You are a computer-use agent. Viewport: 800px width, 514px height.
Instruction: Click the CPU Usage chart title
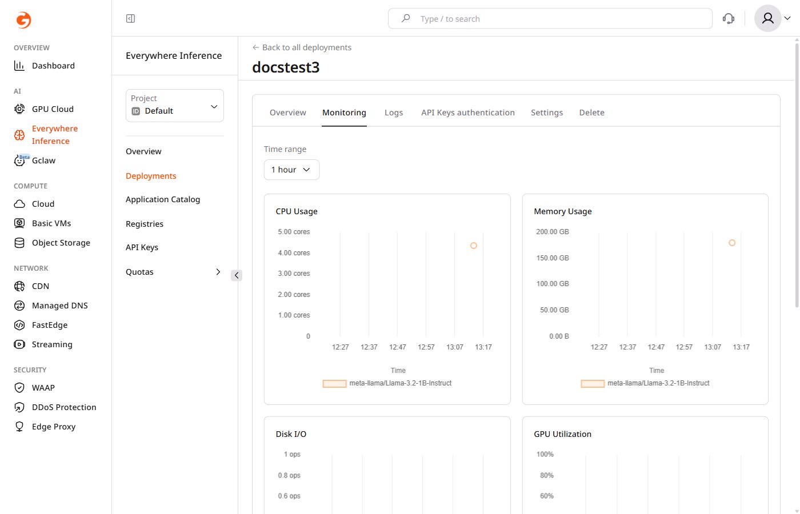[297, 211]
